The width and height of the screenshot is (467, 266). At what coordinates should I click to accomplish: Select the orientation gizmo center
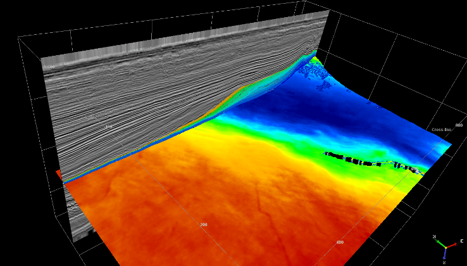(445, 246)
